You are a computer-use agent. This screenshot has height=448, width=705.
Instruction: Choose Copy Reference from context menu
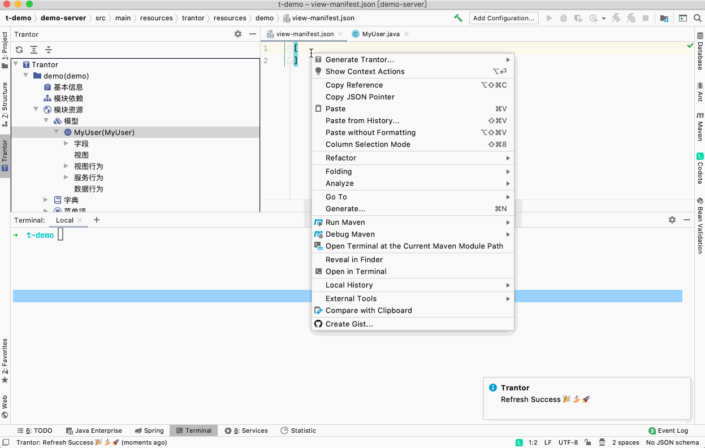coord(413,85)
